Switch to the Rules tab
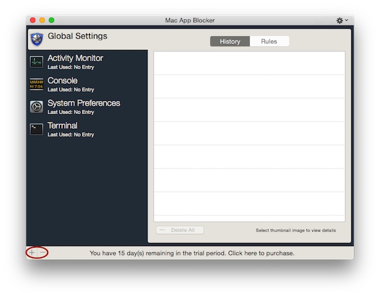This screenshot has width=380, height=297. click(x=269, y=42)
